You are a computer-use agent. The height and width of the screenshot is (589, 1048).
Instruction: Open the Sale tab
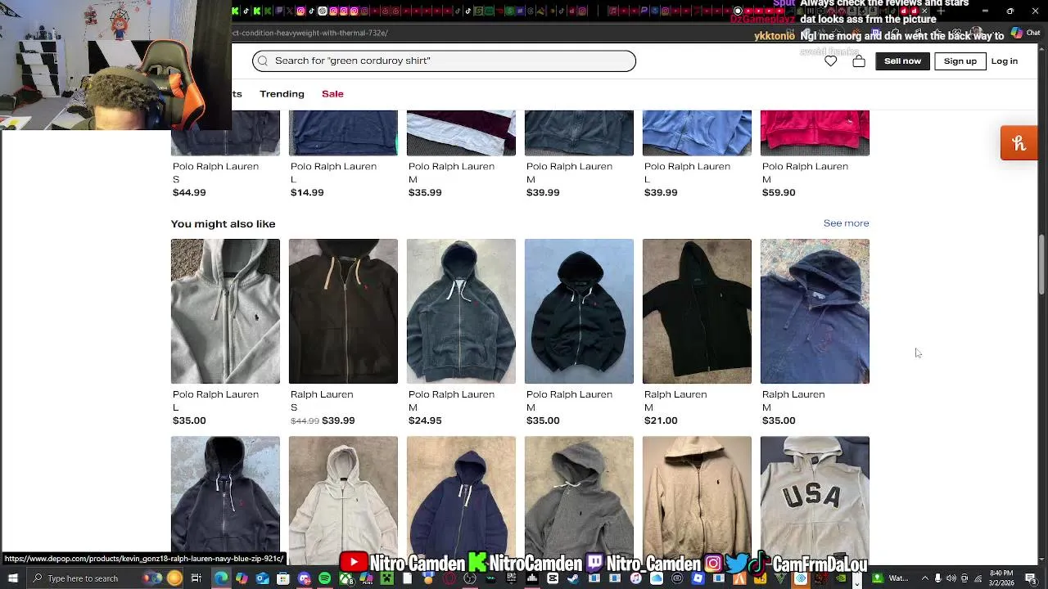click(332, 94)
